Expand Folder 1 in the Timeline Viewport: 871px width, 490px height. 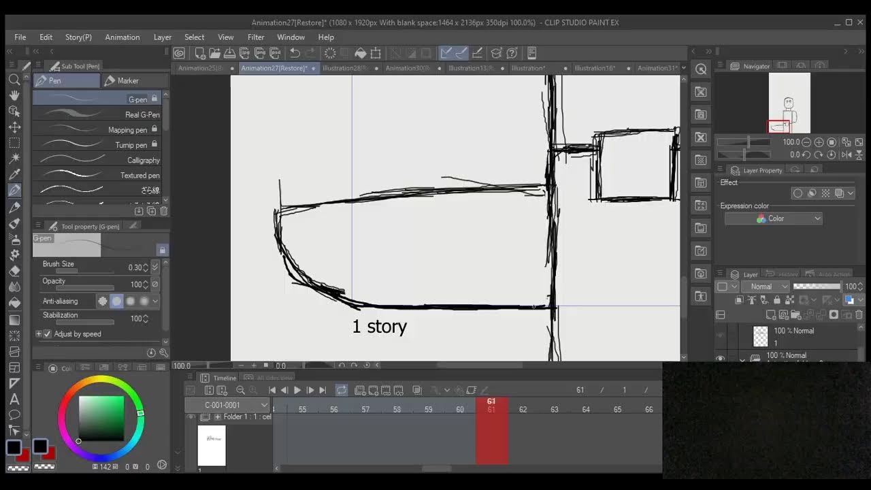pyautogui.click(x=218, y=417)
